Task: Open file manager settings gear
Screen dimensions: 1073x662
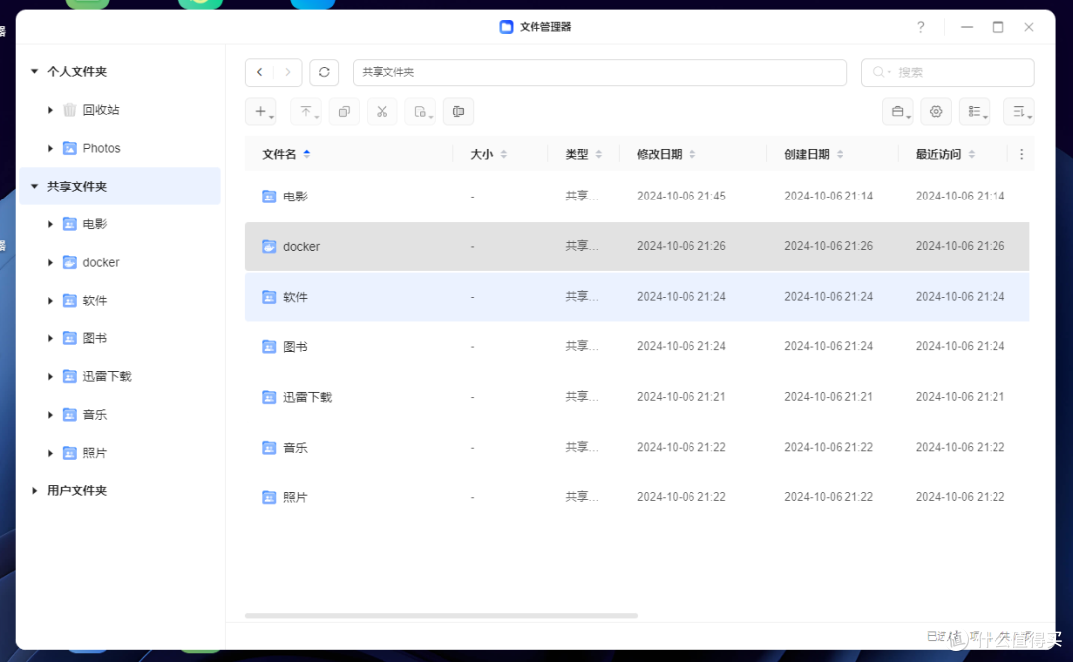Action: 936,111
